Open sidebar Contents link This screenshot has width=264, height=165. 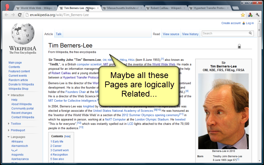coord(14,67)
